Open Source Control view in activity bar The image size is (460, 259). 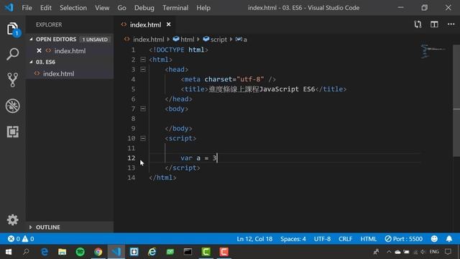tap(13, 80)
